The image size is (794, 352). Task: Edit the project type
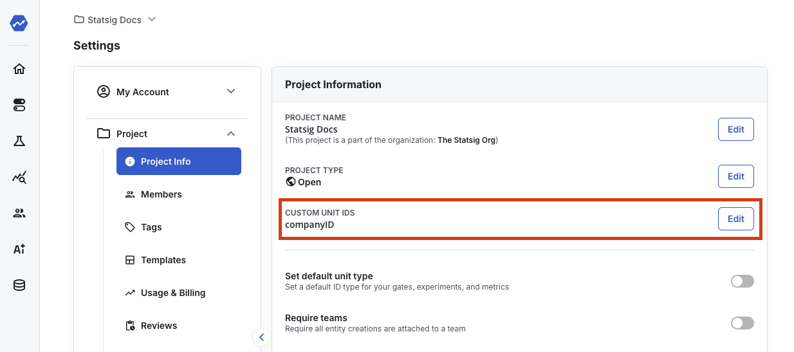(x=736, y=176)
